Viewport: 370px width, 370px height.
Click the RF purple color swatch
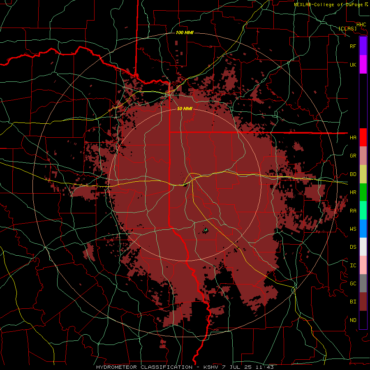[x=363, y=46]
